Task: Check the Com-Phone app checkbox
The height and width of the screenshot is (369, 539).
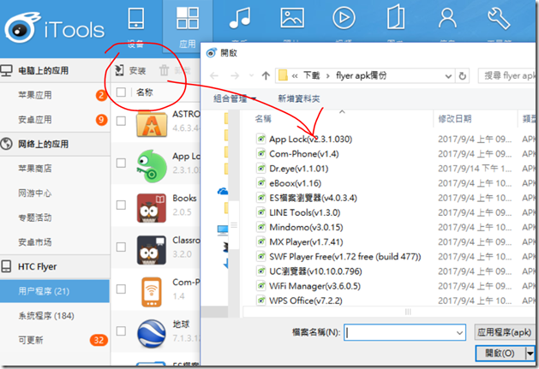Action: pos(121,289)
